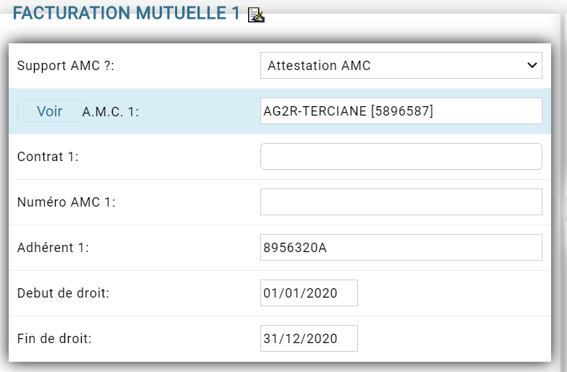Click the FACTURATION MUTUELLE 1 heading
This screenshot has height=372, width=567.
click(126, 13)
